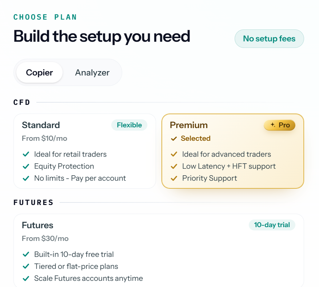
Task: Click checkmark beside Scale Futures accounts anytime
Action: point(26,278)
